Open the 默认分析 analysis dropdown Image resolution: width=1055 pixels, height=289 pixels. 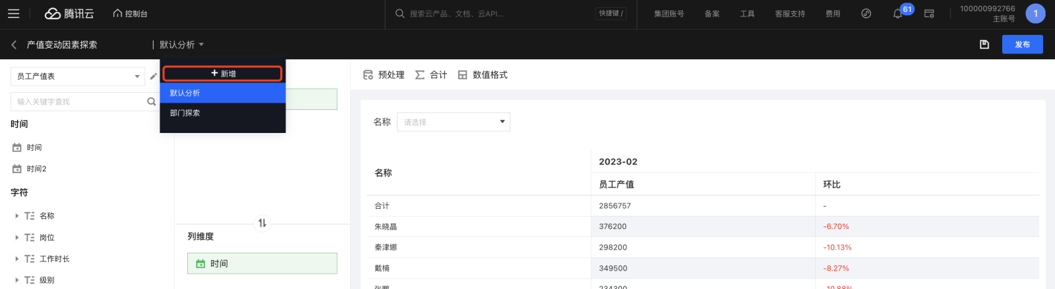pos(181,45)
